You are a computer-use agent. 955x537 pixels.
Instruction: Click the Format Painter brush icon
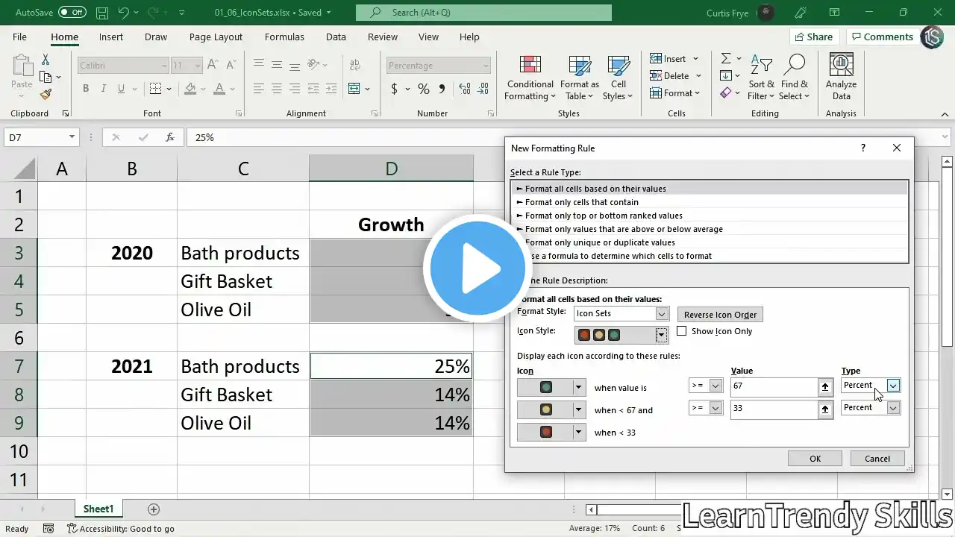pyautogui.click(x=46, y=95)
